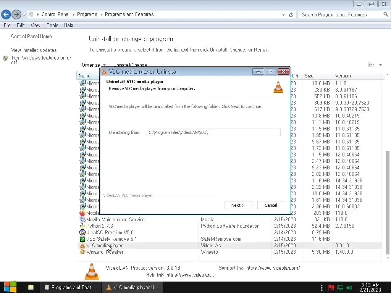391x293 pixels.
Task: Open the videolan help link
Action: click(x=191, y=275)
